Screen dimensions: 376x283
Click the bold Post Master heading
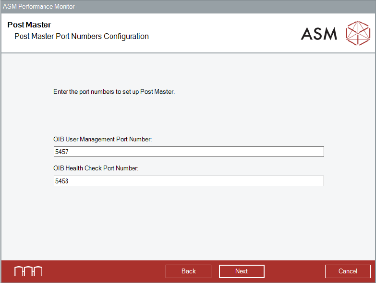pyautogui.click(x=29, y=25)
